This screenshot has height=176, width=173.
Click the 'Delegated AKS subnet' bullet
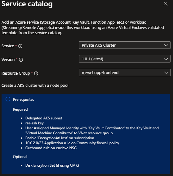pos(44,118)
